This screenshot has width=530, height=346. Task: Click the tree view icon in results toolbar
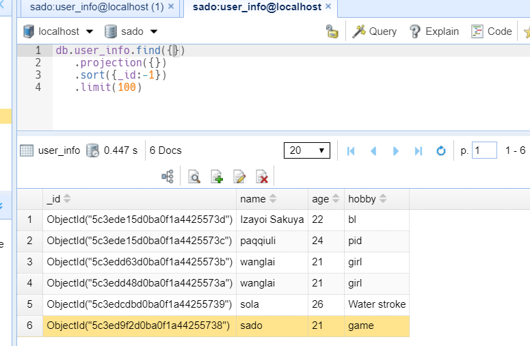(x=168, y=177)
